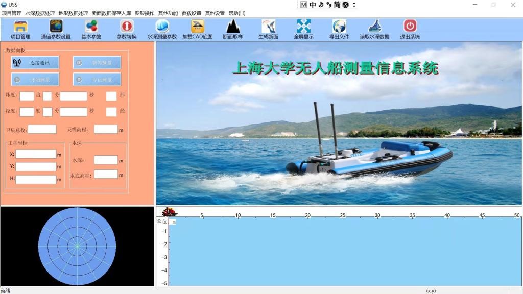Viewport: 523px width, 294px height.
Task: Click the 停止测量 button
Action: tap(97, 79)
